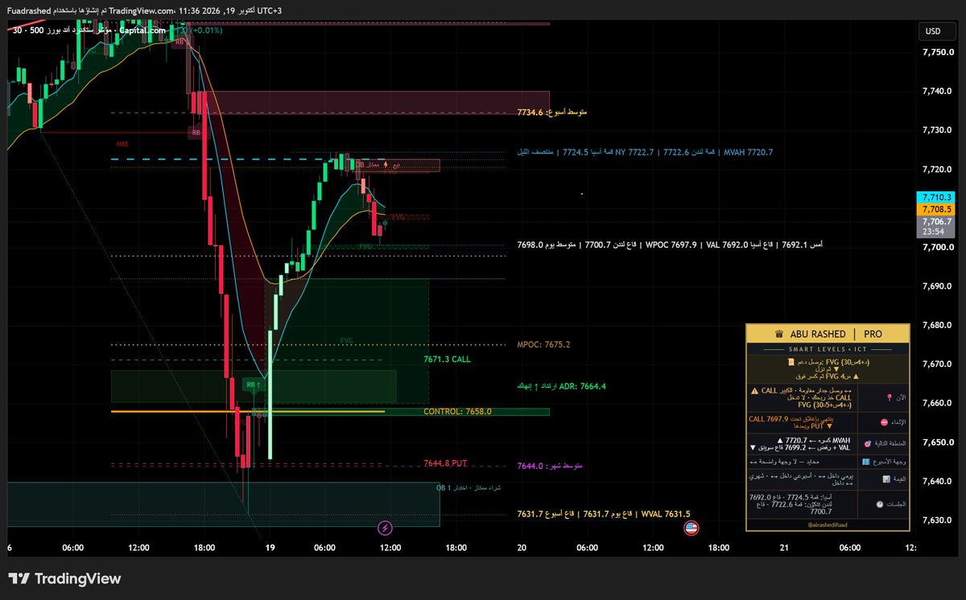Click the red MSS marker label

click(x=122, y=144)
